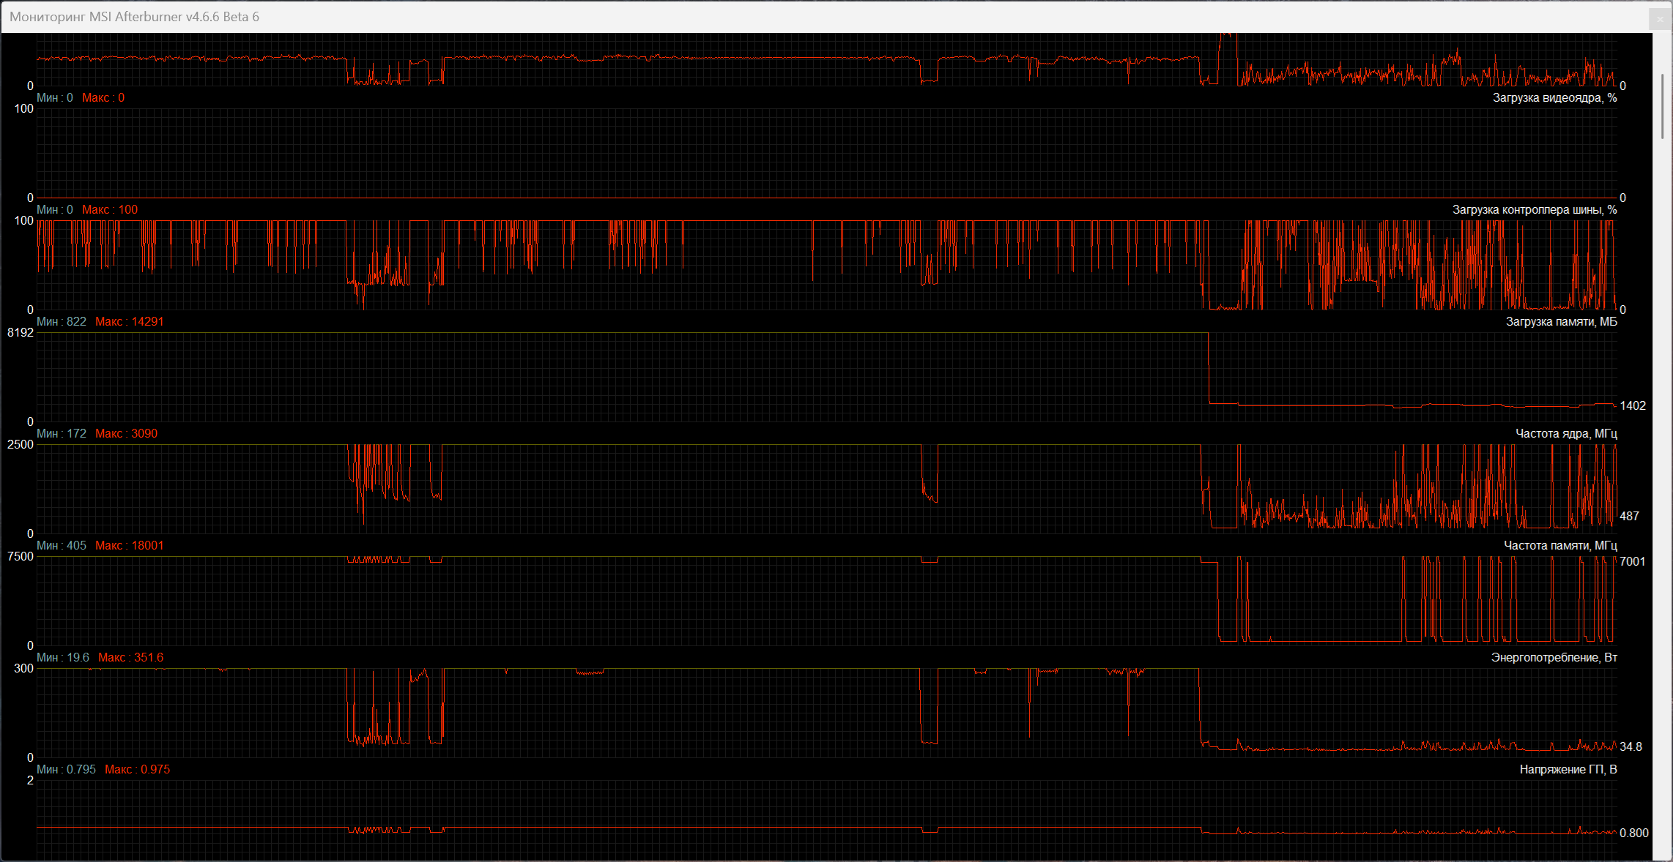The height and width of the screenshot is (862, 1673).
Task: Click the 'Энергопотребление, Вт' graph label
Action: point(1554,658)
